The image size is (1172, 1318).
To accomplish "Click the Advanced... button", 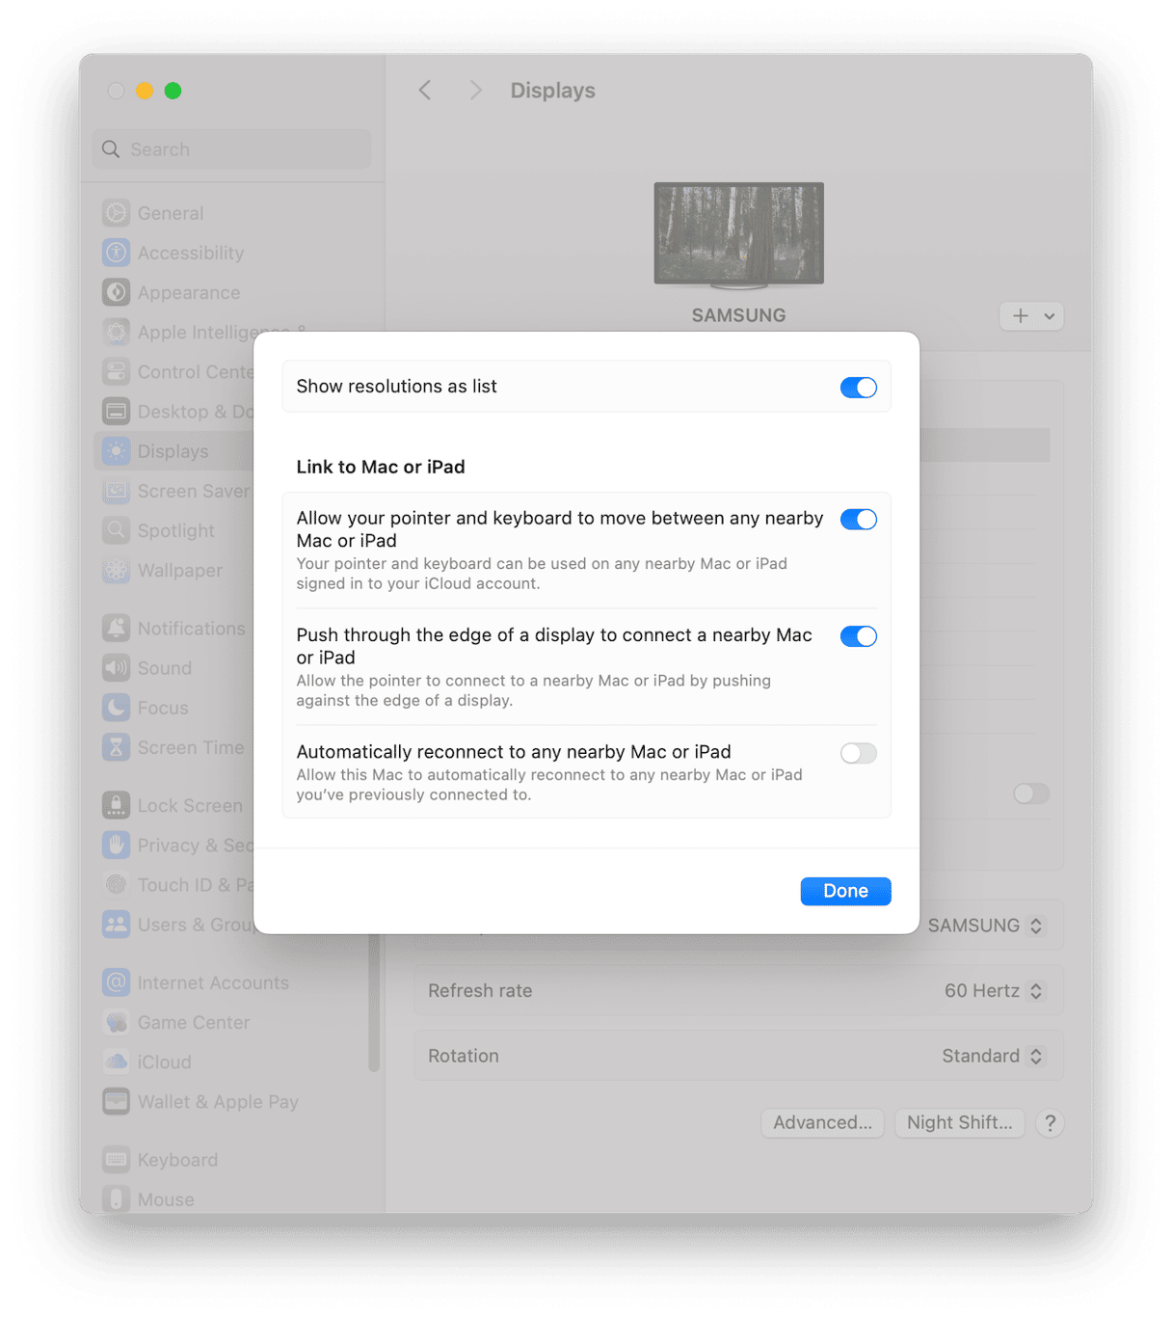I will pyautogui.click(x=822, y=1122).
